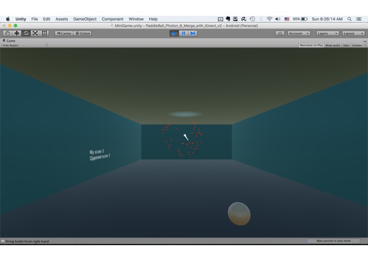Open the Cloud services button
The height and width of the screenshot is (261, 368).
[280, 33]
